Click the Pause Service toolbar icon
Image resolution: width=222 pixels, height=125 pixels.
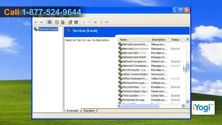(101, 22)
